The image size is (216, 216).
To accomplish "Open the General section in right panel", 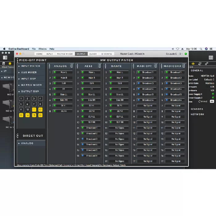I will (197, 71).
